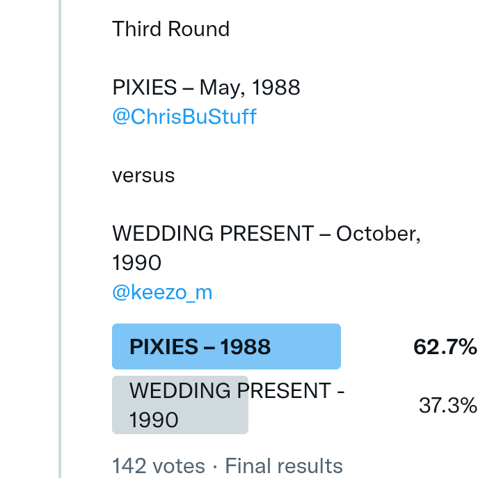Click the 62.7% poll result
The image size is (501, 478).
pos(445,346)
